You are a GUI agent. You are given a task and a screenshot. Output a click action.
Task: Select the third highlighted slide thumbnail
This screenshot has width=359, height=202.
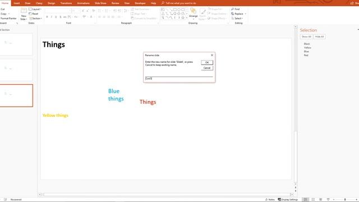16,95
